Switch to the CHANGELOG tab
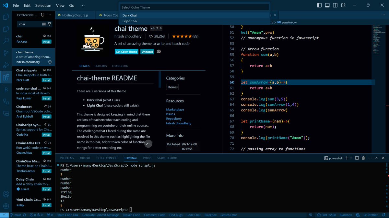Screen dimensions: 389x218 (x=120, y=66)
